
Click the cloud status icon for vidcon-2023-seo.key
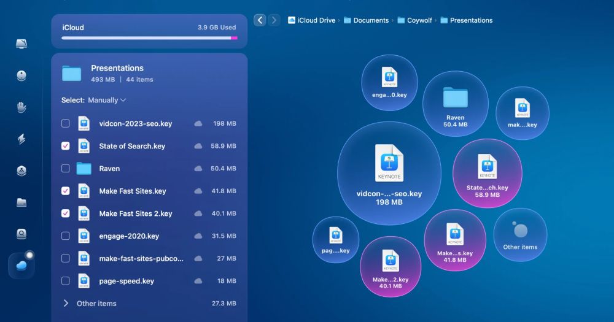pos(198,124)
